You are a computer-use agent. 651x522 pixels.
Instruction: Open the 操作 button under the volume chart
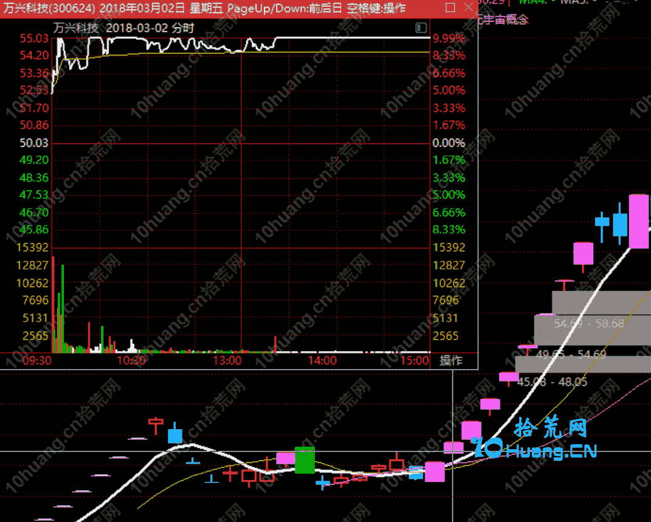click(x=451, y=360)
